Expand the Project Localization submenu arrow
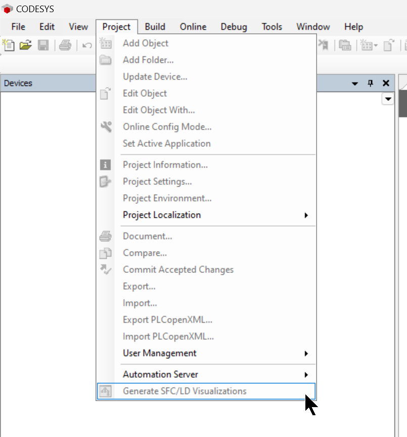The width and height of the screenshot is (407, 437). coord(306,215)
